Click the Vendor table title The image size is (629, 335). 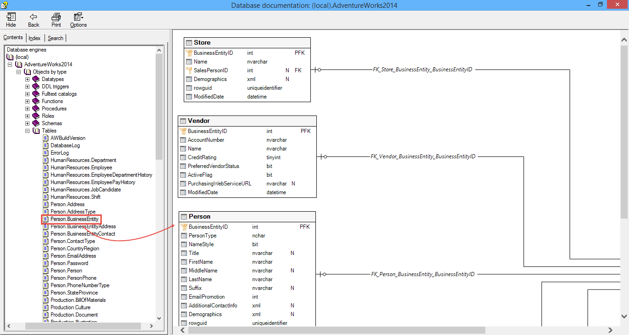pyautogui.click(x=198, y=121)
